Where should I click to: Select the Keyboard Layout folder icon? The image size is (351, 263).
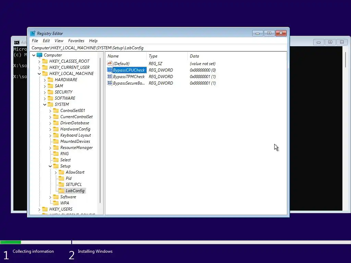(x=56, y=135)
